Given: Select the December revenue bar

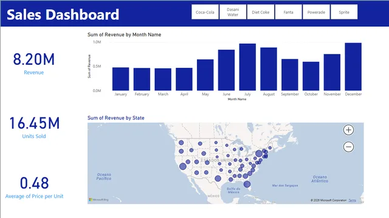Looking at the screenshot, I should click(353, 67).
